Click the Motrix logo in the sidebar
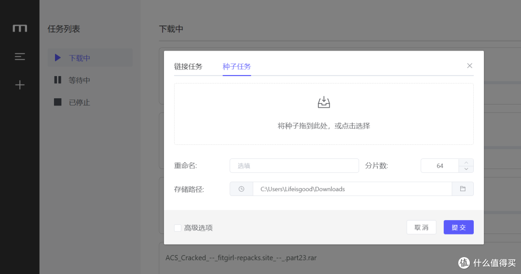Image resolution: width=521 pixels, height=274 pixels. pyautogui.click(x=20, y=28)
